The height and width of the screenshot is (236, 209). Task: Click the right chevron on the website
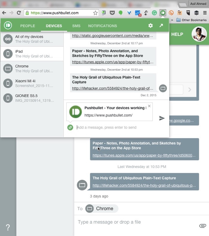click(190, 90)
